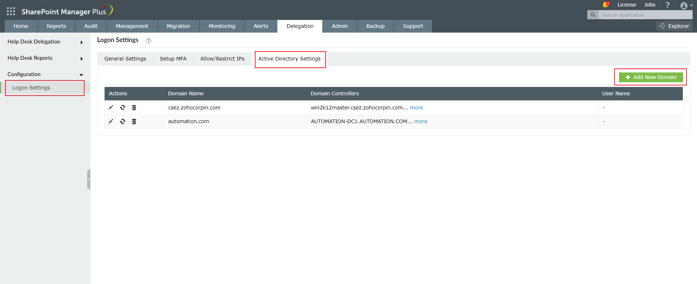Open the Explorer button
697x284 pixels.
[x=674, y=26]
